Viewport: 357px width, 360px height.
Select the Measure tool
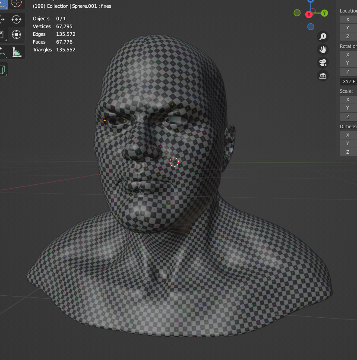point(16,52)
